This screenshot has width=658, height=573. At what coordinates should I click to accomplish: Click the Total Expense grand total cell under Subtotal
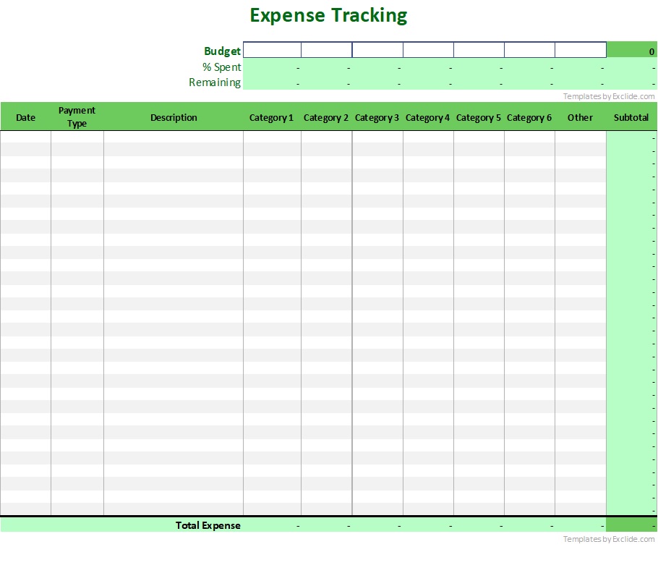[632, 525]
